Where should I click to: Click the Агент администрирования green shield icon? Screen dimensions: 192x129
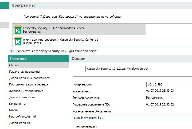18,41
